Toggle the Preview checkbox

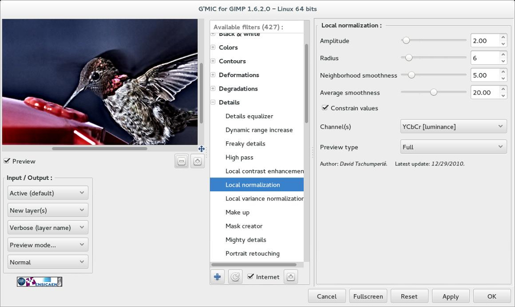pos(7,161)
